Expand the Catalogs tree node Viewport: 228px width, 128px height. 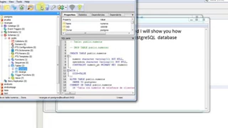point(2,26)
